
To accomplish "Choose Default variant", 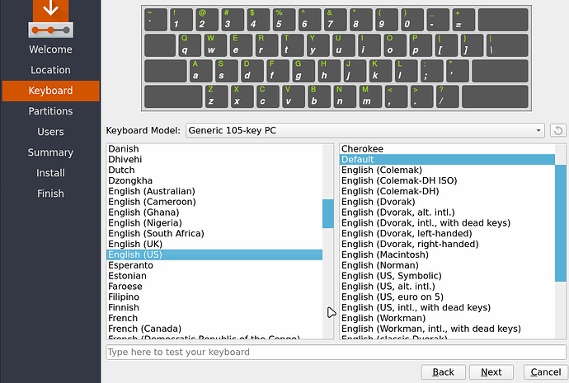I will coord(447,160).
